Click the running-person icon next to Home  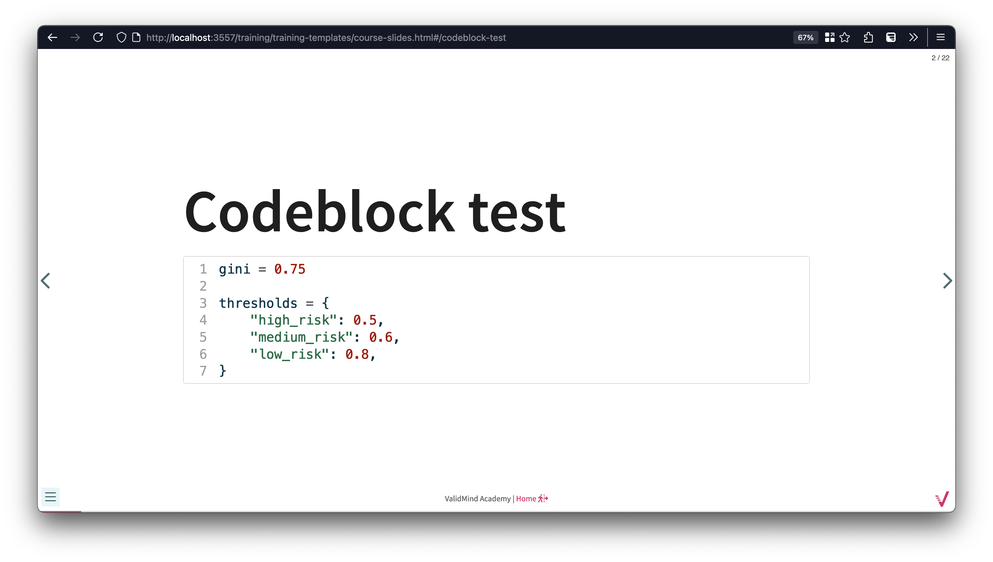click(x=542, y=498)
